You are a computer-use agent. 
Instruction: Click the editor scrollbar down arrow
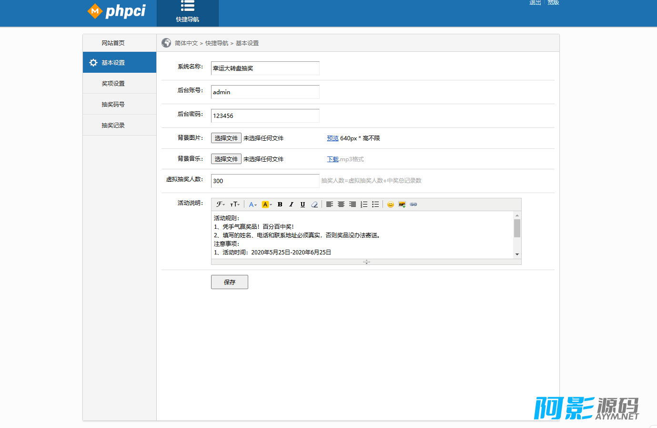pyautogui.click(x=517, y=254)
